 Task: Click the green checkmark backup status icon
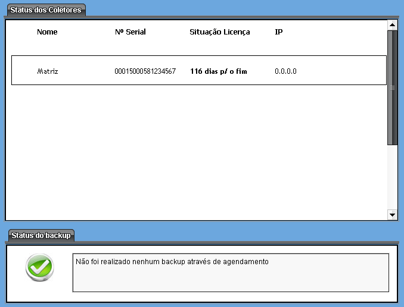pos(39,268)
